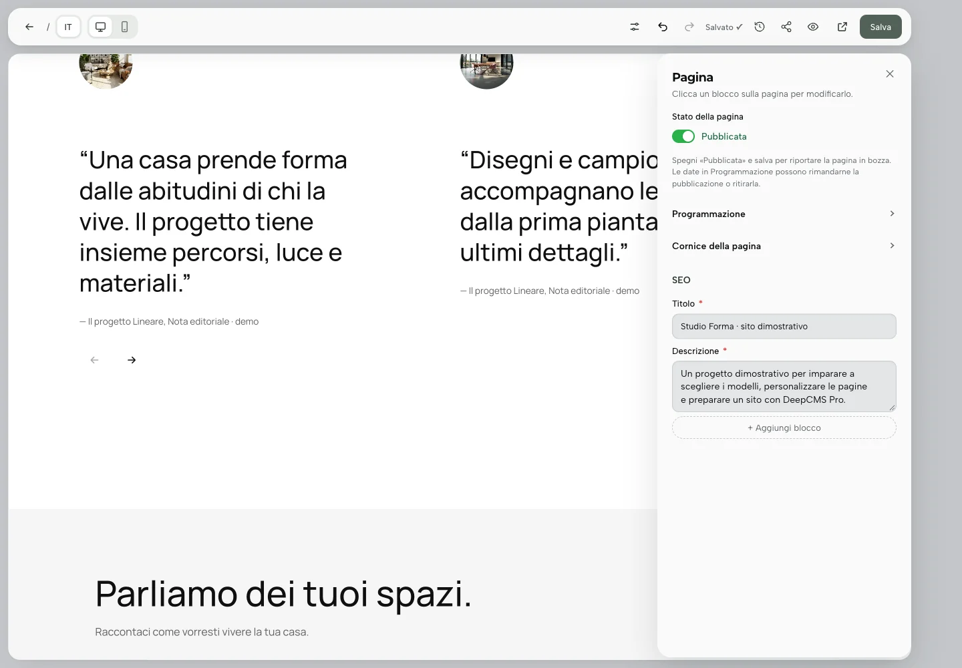Select the heading "Parliamo dei tuoi spazi."

click(x=283, y=594)
